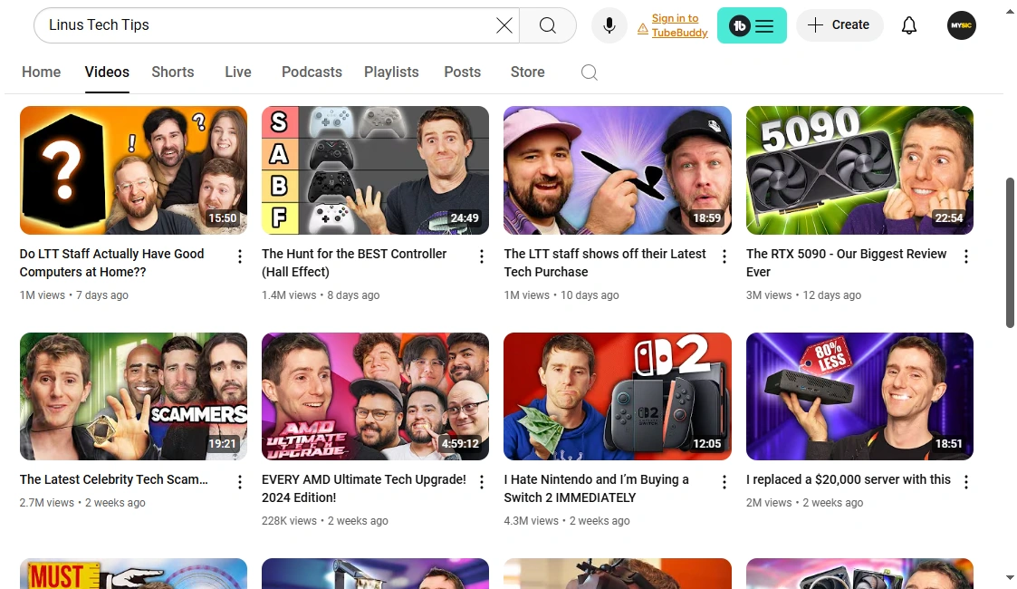Image resolution: width=1017 pixels, height=589 pixels.
Task: Click '1M views • 7 days ago' text
Action: click(x=74, y=295)
